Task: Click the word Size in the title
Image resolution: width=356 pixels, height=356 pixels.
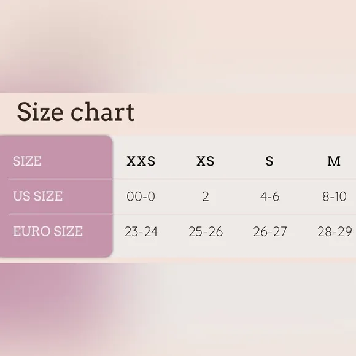Action: click(x=40, y=112)
